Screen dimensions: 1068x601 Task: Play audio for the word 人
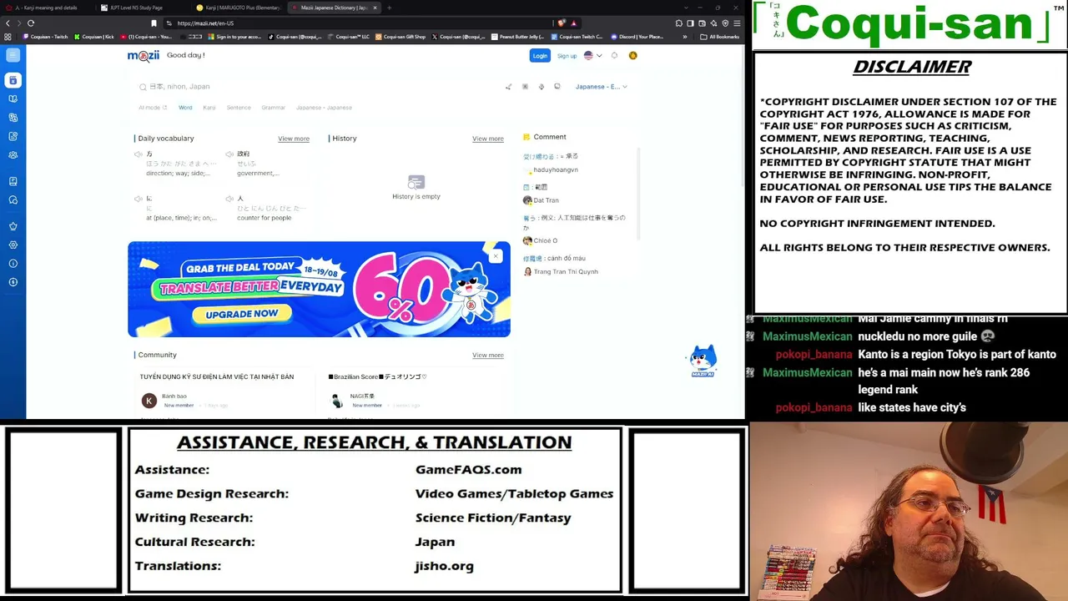[x=229, y=199]
